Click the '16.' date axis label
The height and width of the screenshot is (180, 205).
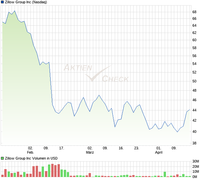pyautogui.click(x=121, y=148)
